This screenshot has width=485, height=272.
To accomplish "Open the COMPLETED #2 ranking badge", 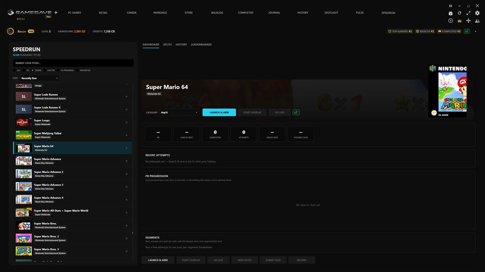I will pyautogui.click(x=449, y=31).
